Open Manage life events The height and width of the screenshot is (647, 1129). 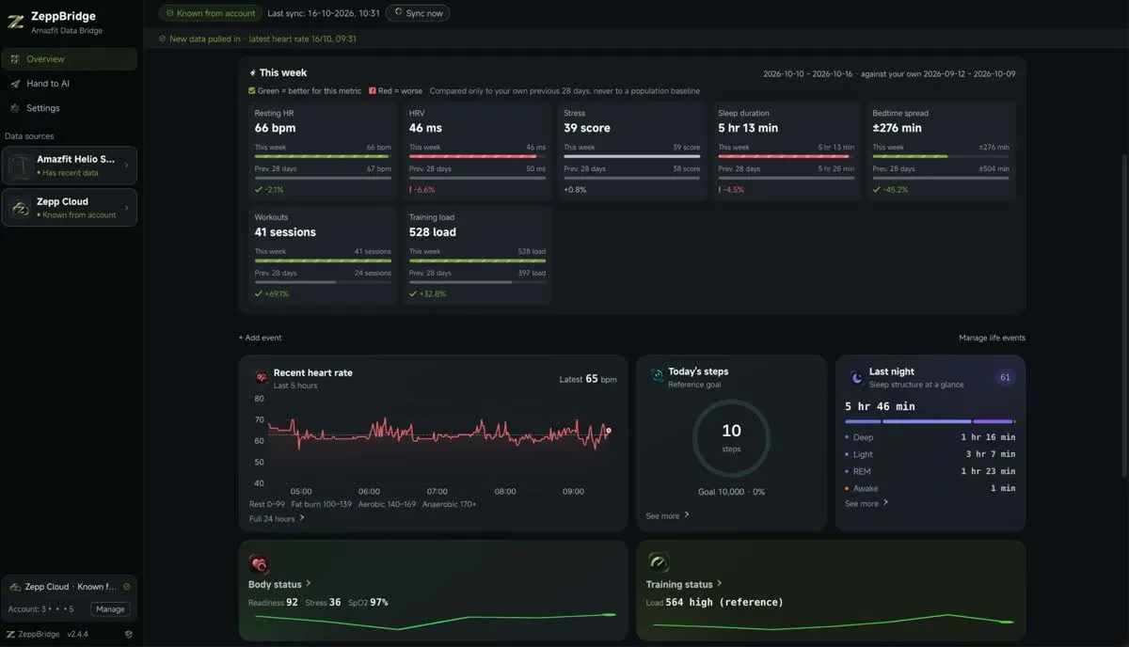pyautogui.click(x=992, y=338)
